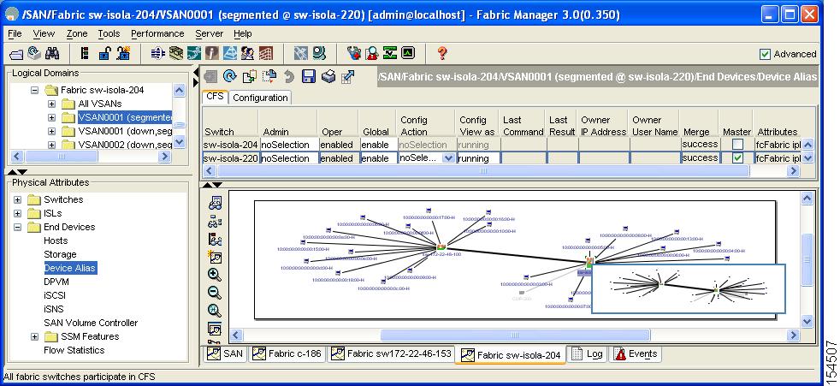The image size is (840, 386).
Task: Click the Merge column header
Action: pyautogui.click(x=696, y=132)
